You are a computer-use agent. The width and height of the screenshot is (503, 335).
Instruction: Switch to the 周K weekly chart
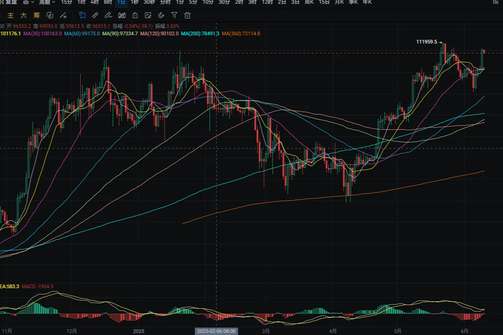[309, 2]
